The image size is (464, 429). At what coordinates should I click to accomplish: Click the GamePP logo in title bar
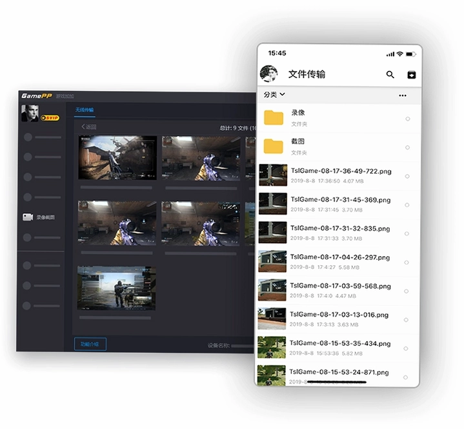(x=37, y=96)
